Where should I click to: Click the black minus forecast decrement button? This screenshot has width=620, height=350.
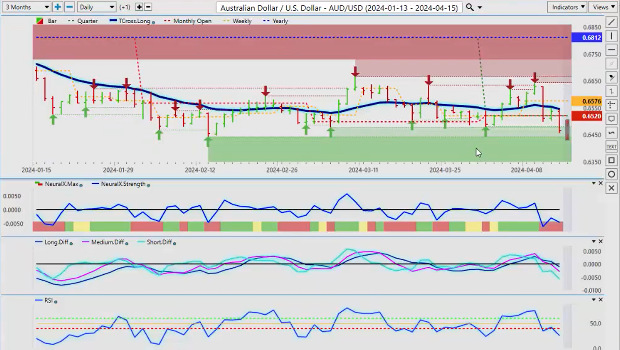point(148,7)
